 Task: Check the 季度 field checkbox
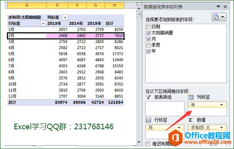(149, 45)
